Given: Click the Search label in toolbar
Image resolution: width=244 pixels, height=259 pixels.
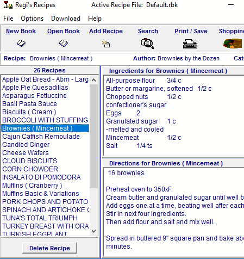Looking at the screenshot, I should 148,31.
